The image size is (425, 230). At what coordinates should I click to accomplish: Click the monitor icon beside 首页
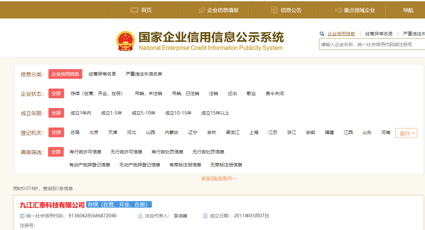[134, 10]
